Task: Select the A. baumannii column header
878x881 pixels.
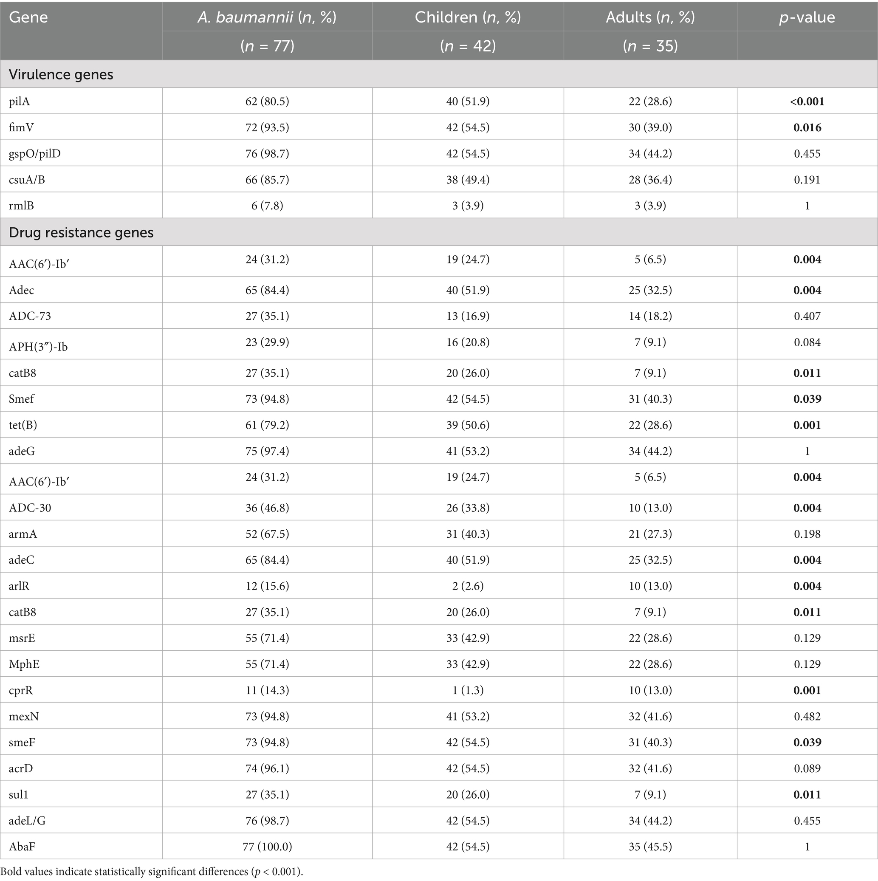Action: 267,18
